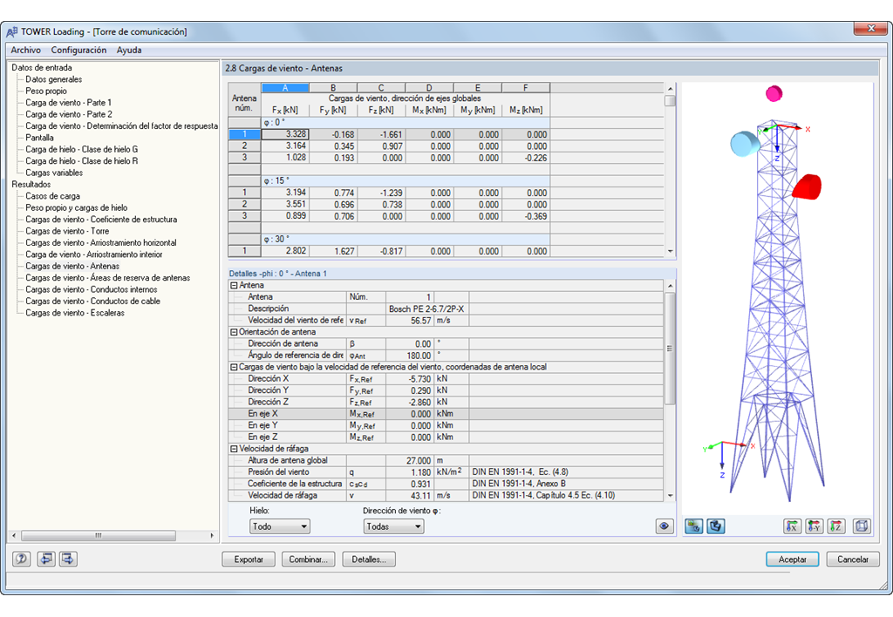Select Cargas de viento - Torre in tree
Image resolution: width=893 pixels, height=617 pixels.
(67, 231)
